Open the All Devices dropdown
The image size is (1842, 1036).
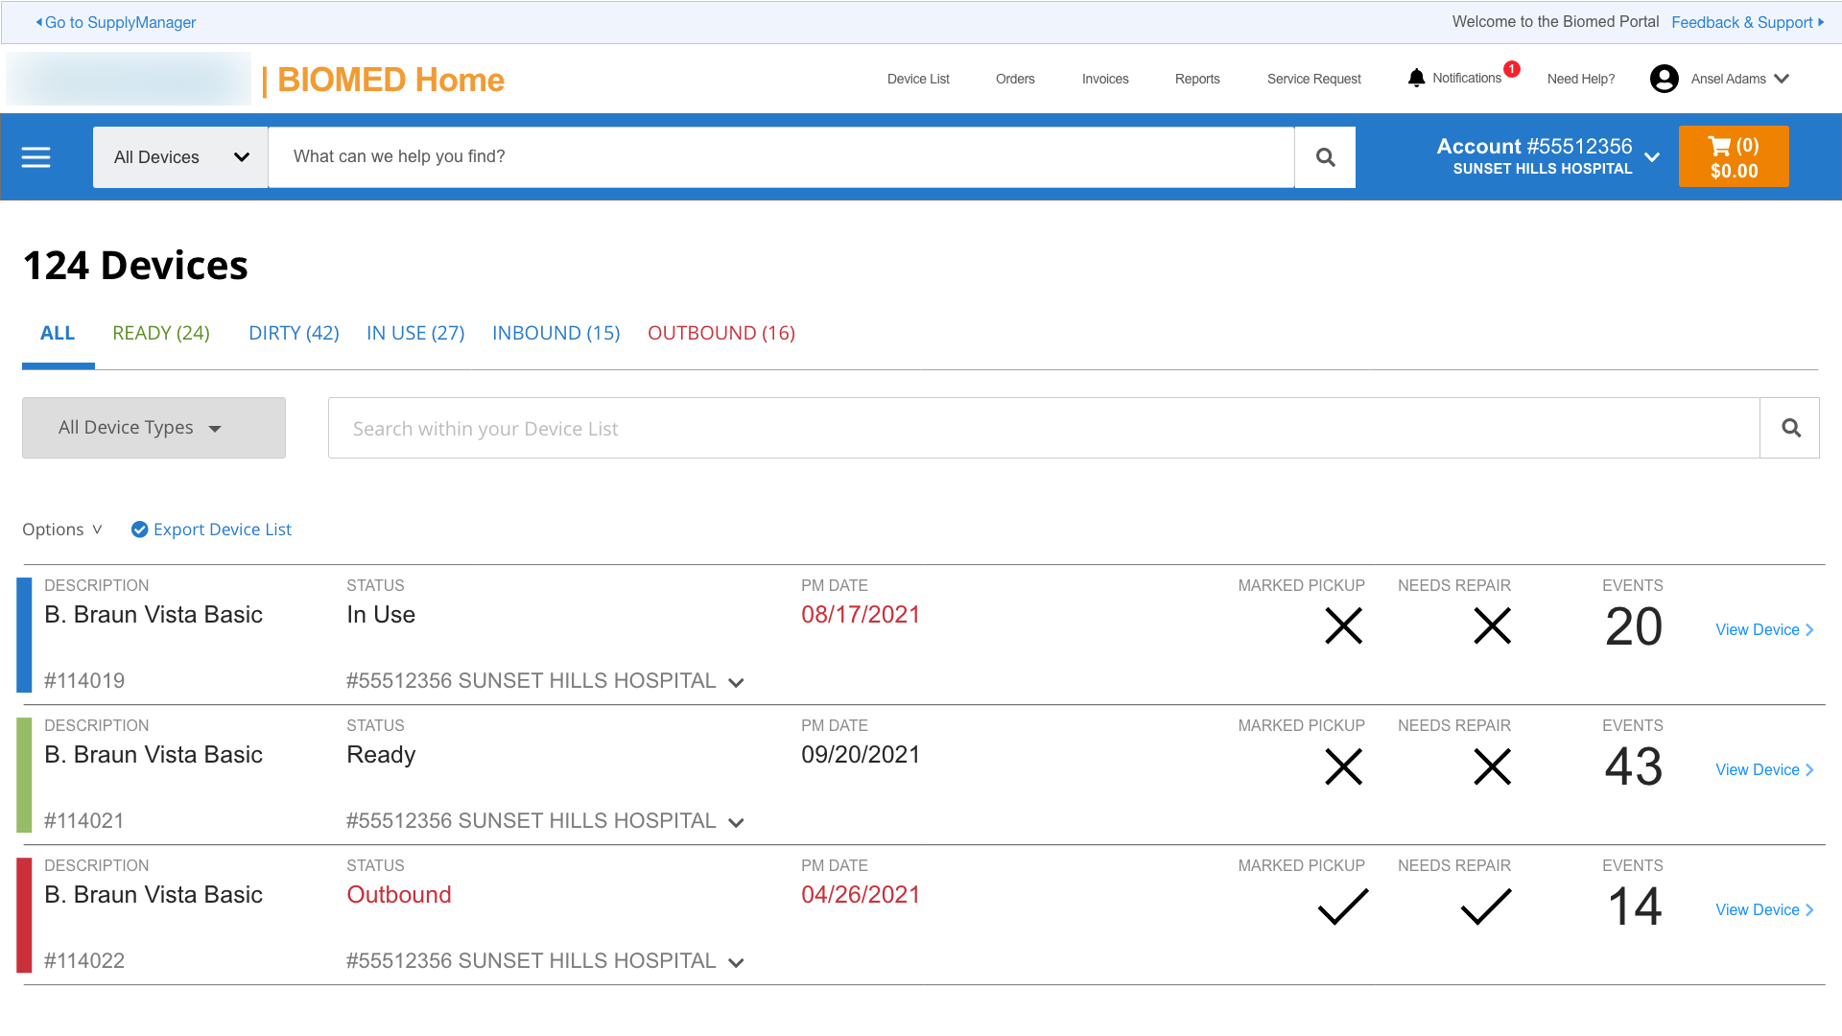[x=180, y=157]
